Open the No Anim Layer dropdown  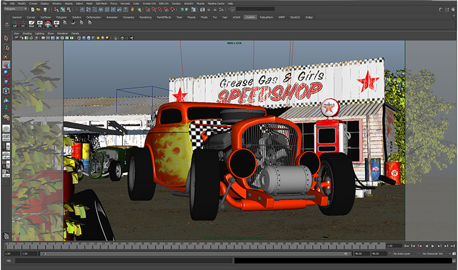[405, 254]
